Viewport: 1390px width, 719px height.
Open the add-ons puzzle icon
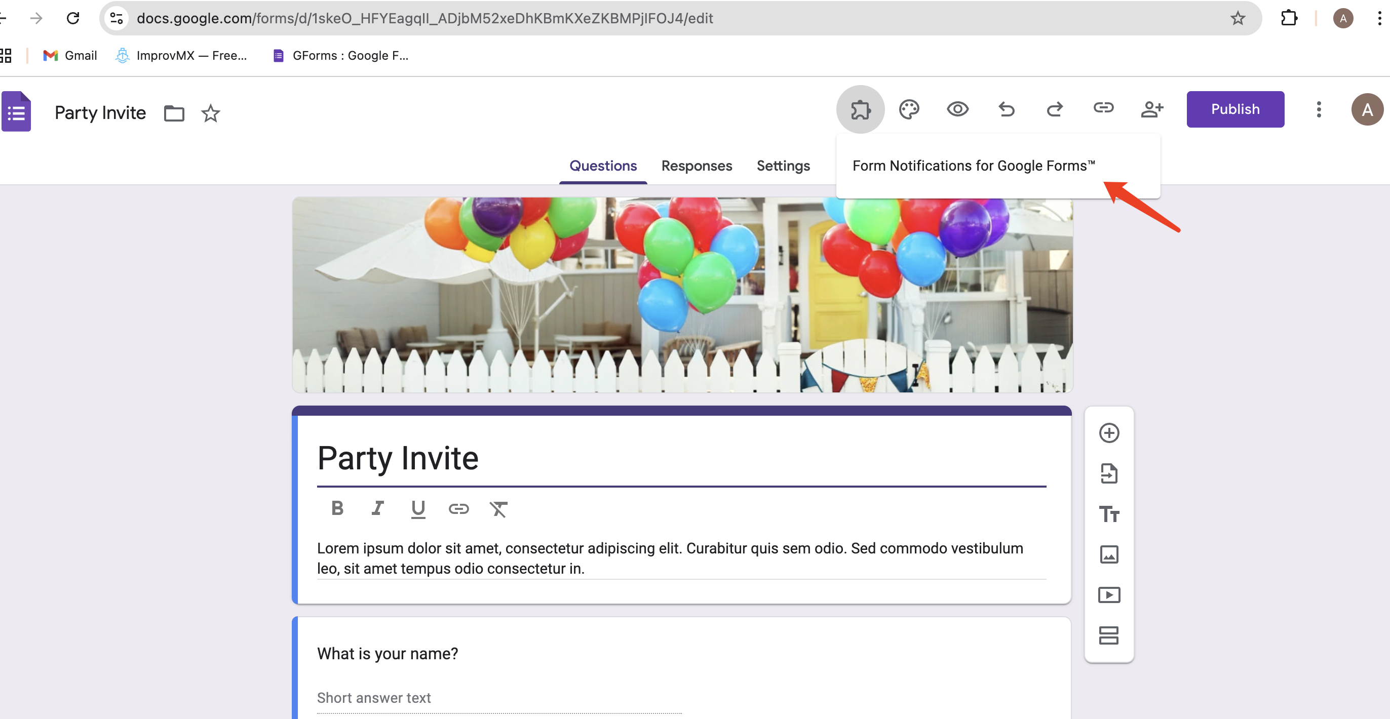[x=860, y=109]
